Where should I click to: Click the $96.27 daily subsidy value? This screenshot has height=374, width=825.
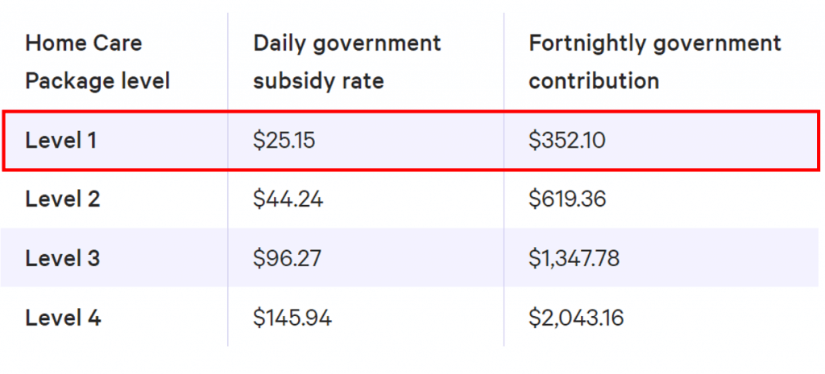pyautogui.click(x=287, y=259)
